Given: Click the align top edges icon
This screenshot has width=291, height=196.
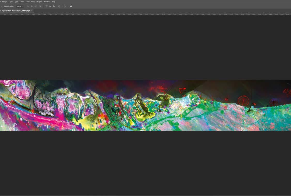Looking at the screenshot, I should (47, 6).
